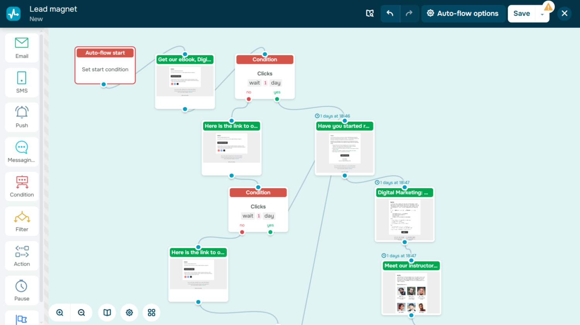Select the Email block in the sidebar
The width and height of the screenshot is (580, 325).
(x=21, y=47)
